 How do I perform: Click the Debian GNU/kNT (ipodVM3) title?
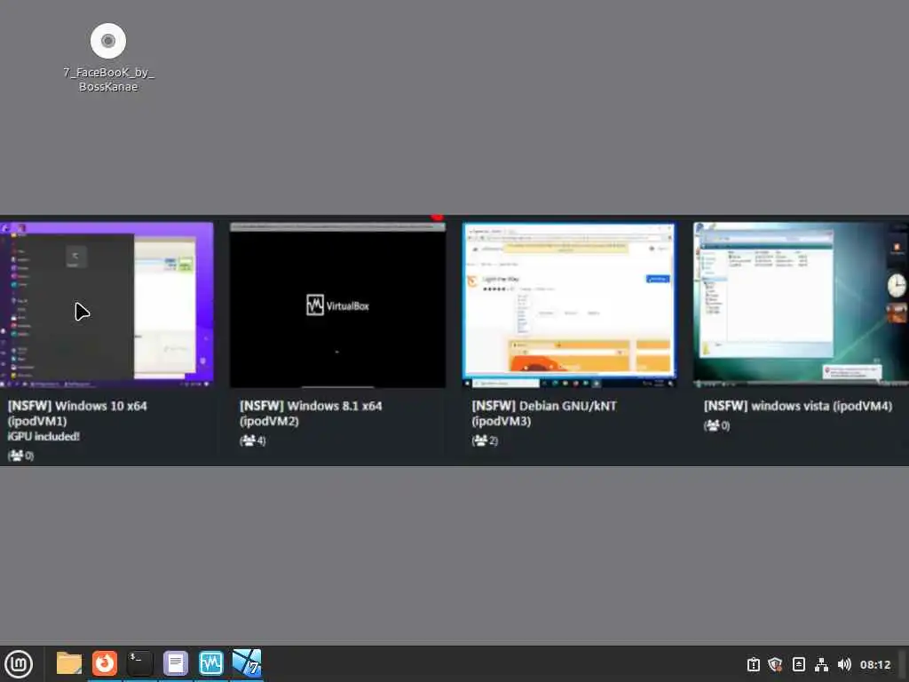544,414
